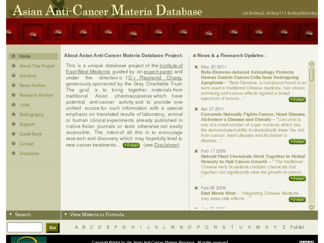This screenshot has height=243, width=324.
Task: Focus the search text field
Action: click(25, 227)
